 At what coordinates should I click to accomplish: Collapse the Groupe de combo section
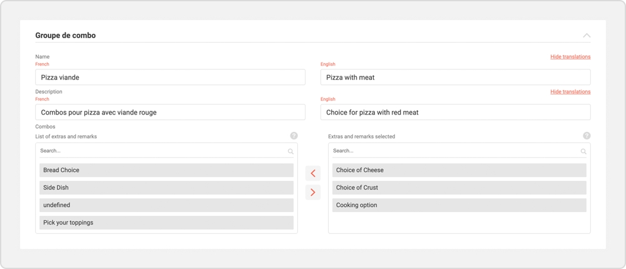pos(587,36)
